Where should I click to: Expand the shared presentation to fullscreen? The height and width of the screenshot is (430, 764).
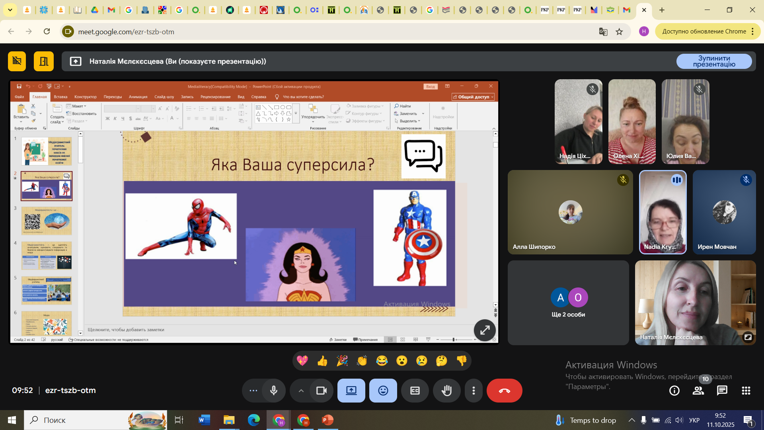click(x=484, y=330)
